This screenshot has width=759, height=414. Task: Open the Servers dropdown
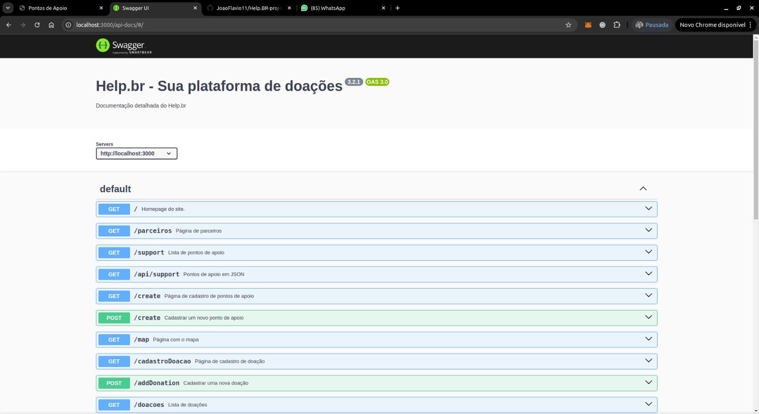(137, 153)
